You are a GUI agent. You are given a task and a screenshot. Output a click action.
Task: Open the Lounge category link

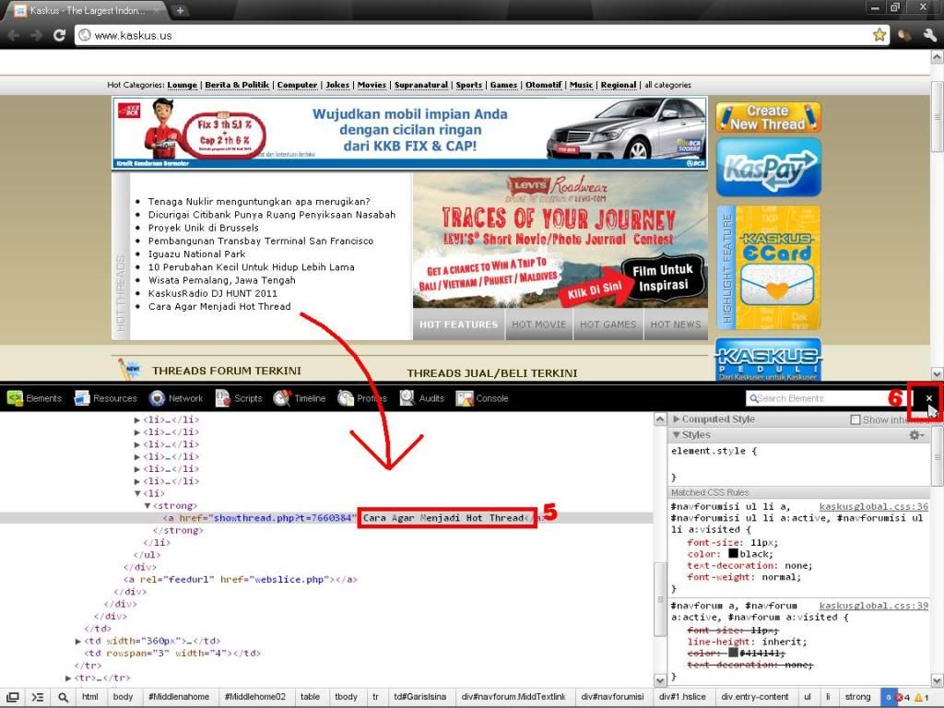point(183,85)
